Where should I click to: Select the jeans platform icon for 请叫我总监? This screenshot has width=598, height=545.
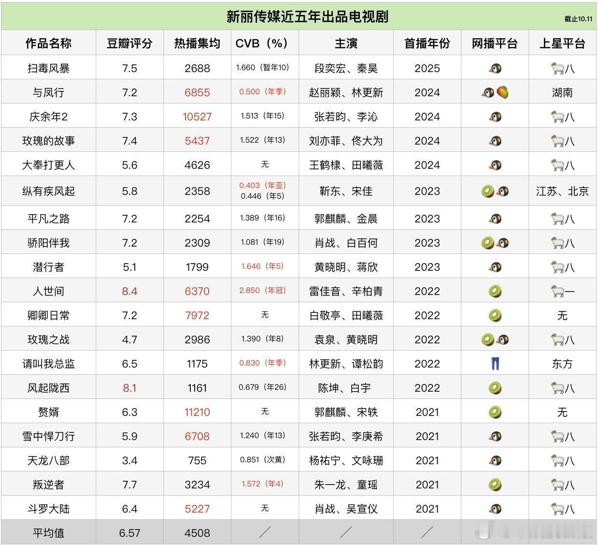(x=494, y=363)
